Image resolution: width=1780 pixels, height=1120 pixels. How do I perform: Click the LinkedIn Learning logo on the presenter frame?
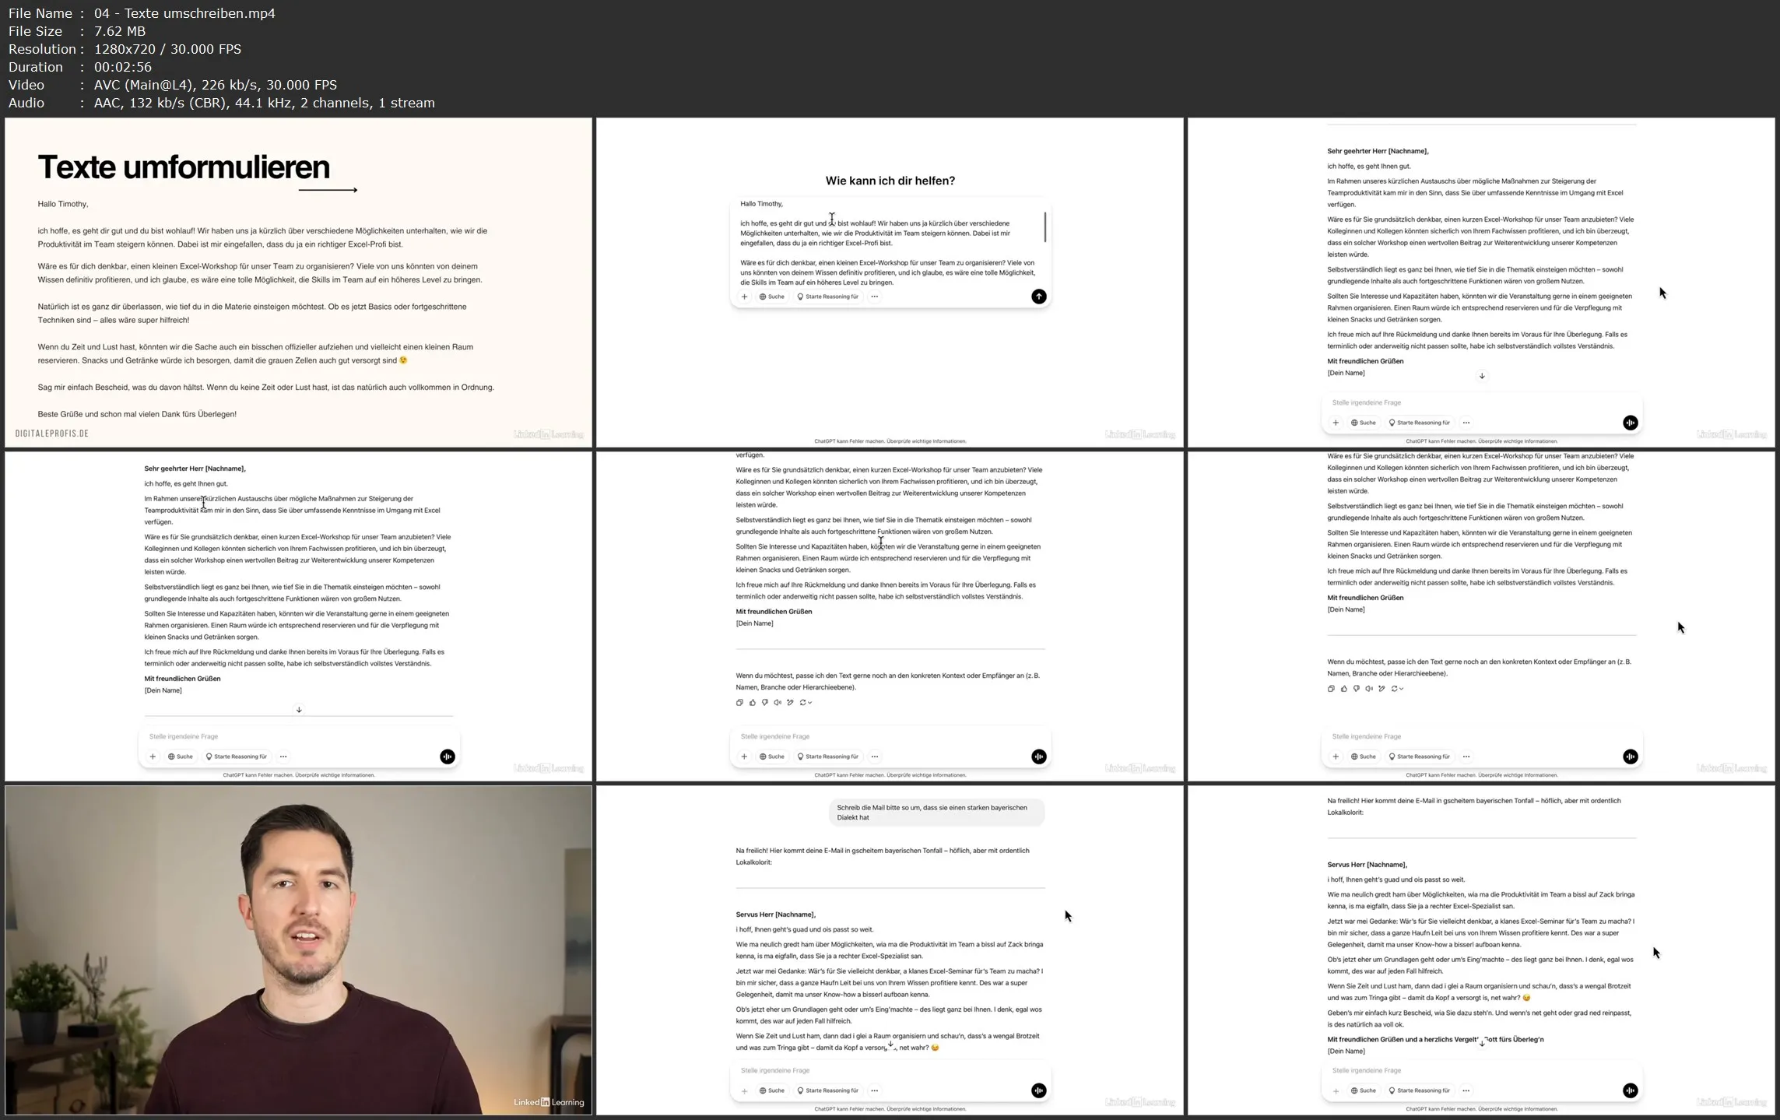(549, 1102)
